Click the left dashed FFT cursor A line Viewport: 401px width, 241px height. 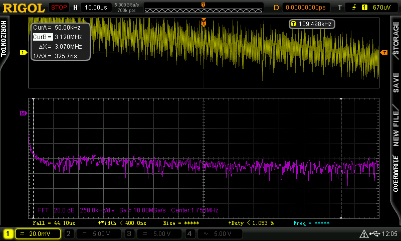(33, 158)
